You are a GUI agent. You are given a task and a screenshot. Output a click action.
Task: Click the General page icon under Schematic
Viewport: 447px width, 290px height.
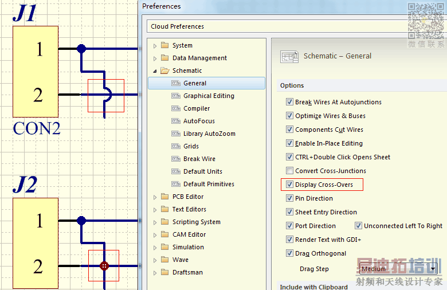pos(175,83)
